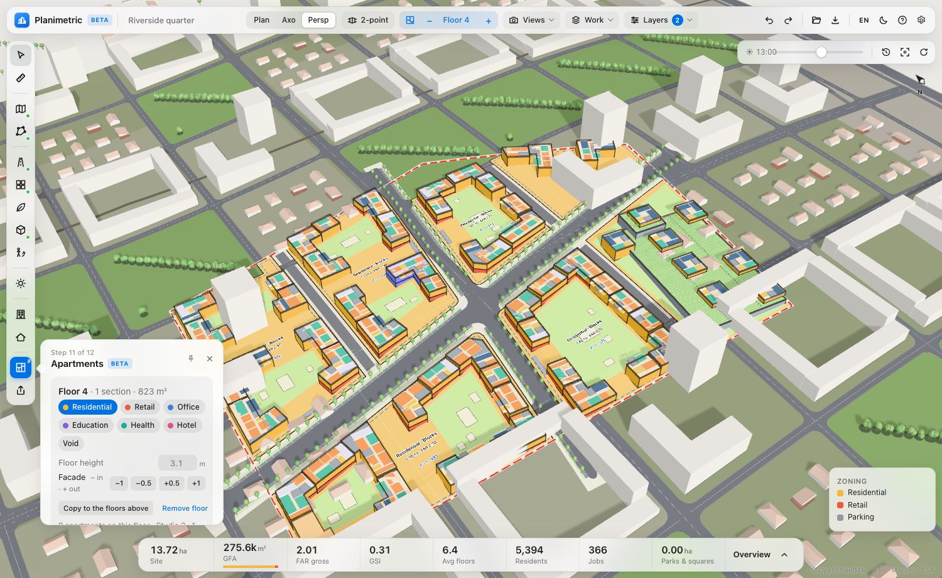This screenshot has width=942, height=578.
Task: Toggle the 2-point perspective
Action: coord(368,20)
